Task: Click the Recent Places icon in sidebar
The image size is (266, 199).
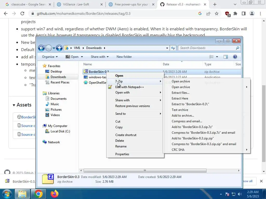Action: point(47,82)
